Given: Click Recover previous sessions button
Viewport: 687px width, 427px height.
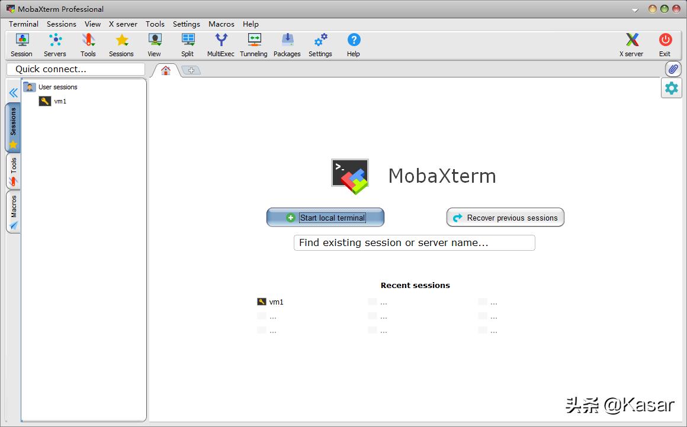Looking at the screenshot, I should pos(505,218).
